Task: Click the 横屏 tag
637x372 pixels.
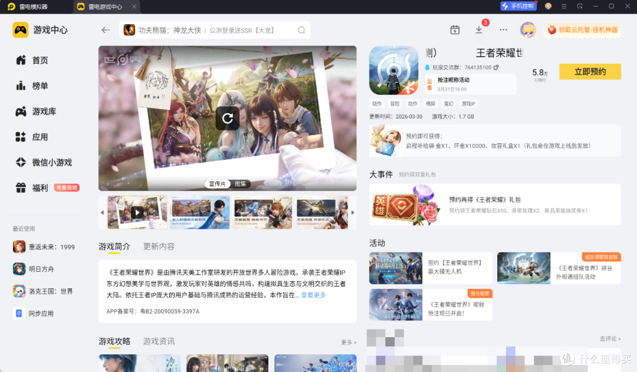Action: point(430,104)
